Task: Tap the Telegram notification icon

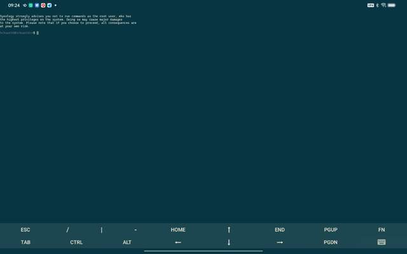Action: pos(49,5)
